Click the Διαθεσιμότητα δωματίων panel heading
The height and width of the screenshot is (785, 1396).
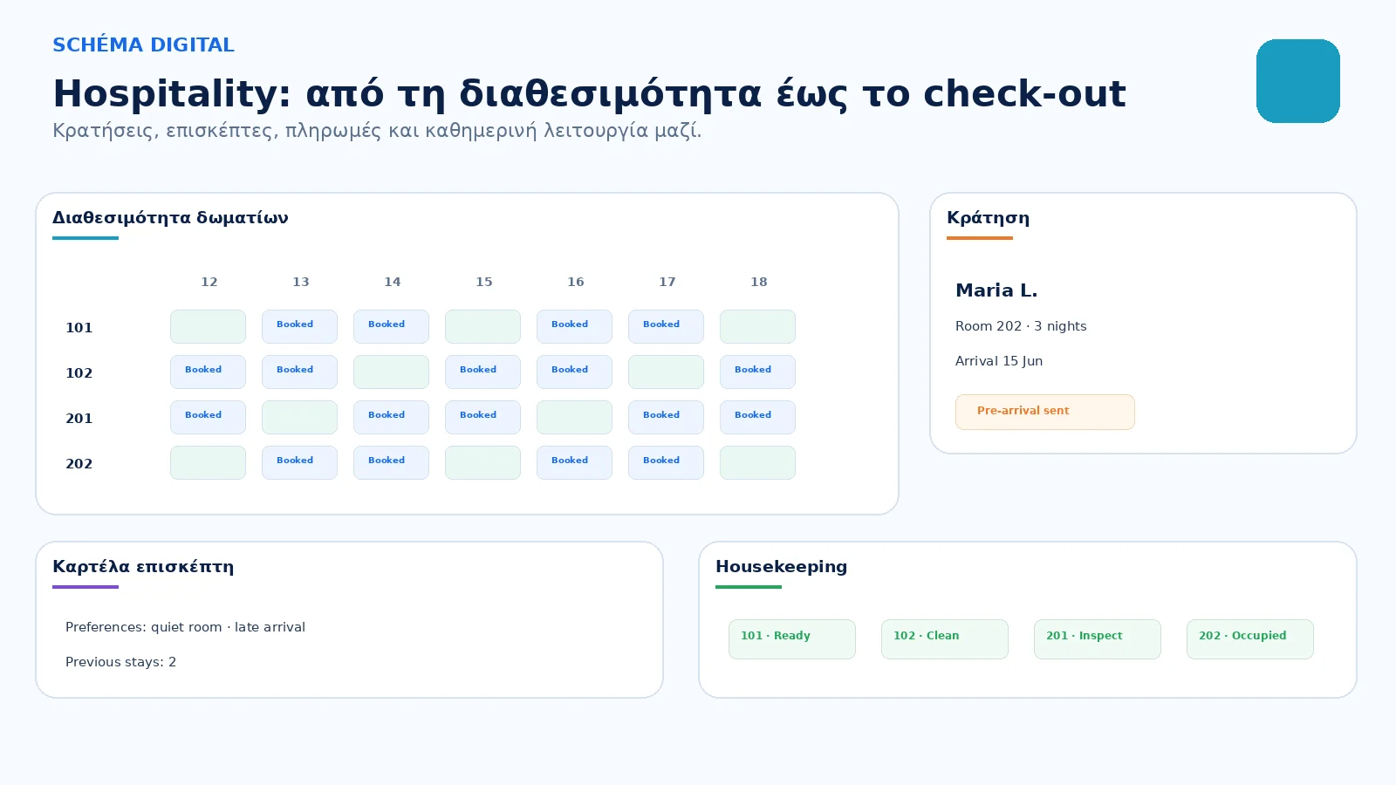click(170, 218)
